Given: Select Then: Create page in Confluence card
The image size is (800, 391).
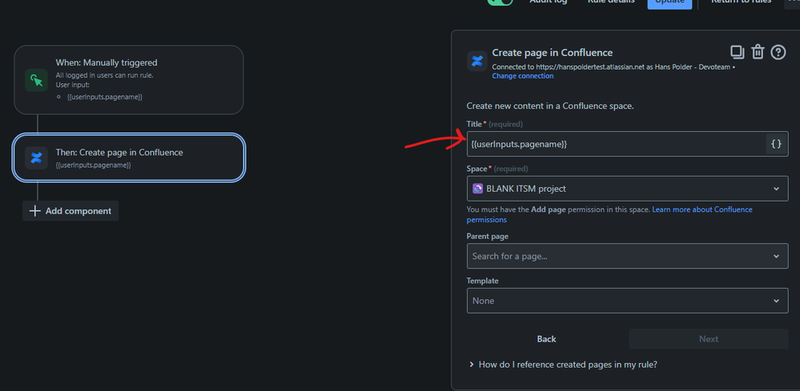Looking at the screenshot, I should 129,158.
